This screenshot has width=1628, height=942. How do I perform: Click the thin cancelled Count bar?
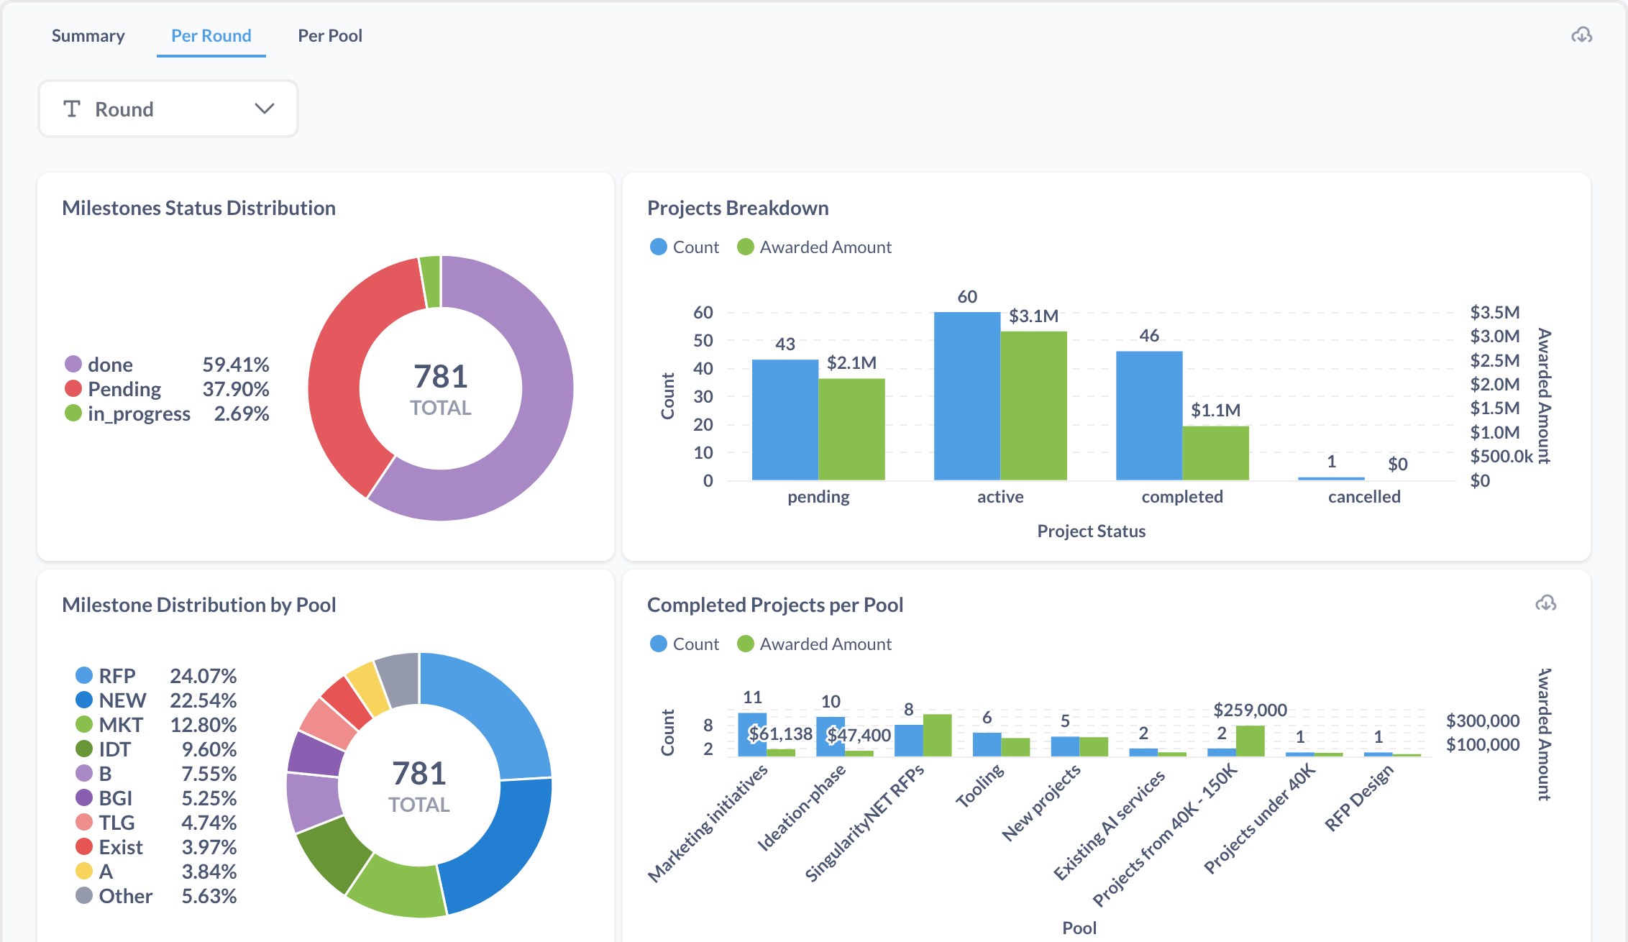(1331, 478)
